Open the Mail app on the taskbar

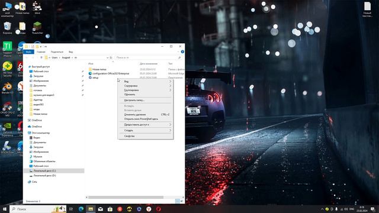point(100,209)
